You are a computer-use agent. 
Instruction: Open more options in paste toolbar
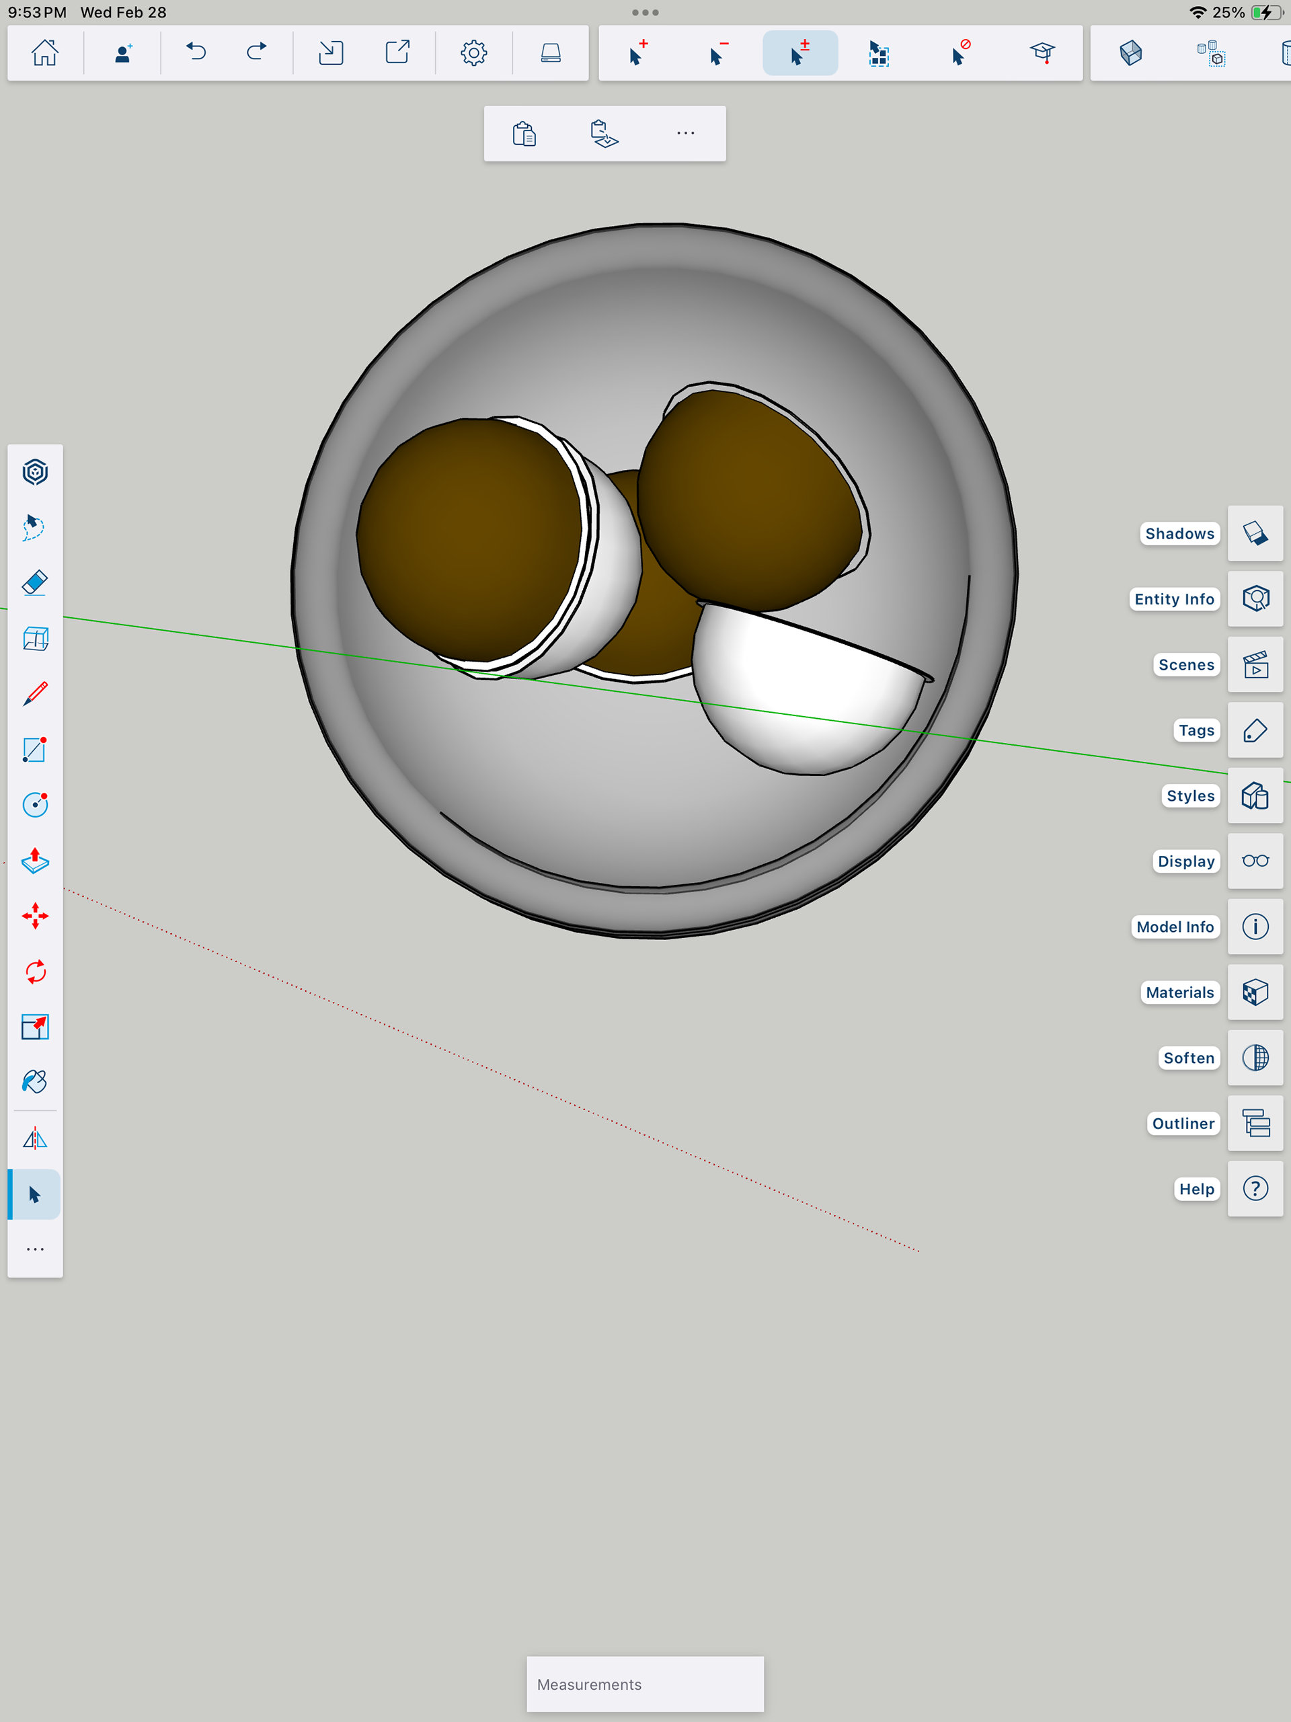tap(685, 133)
